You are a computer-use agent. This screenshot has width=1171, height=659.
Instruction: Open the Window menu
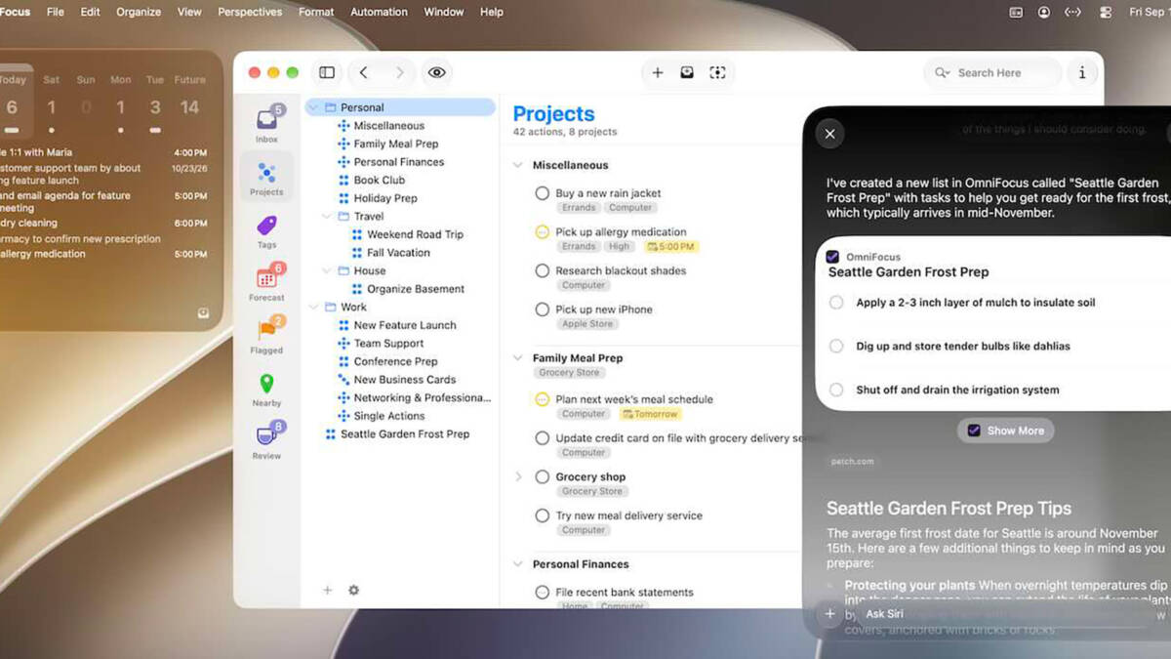[444, 12]
